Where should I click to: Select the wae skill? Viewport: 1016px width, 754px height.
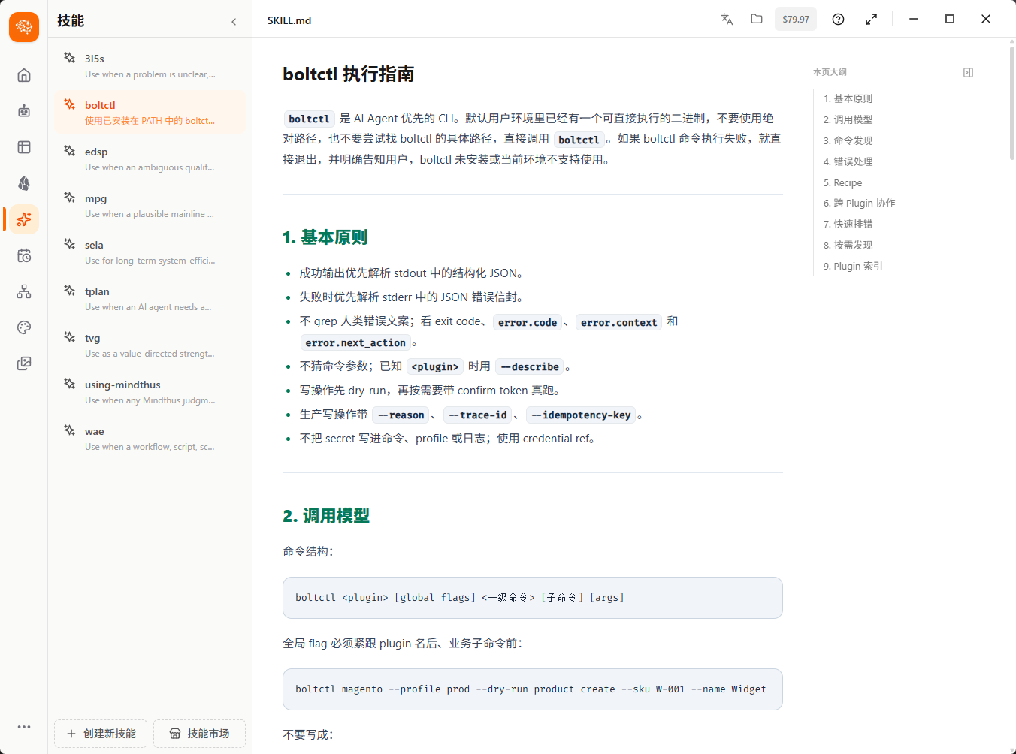(x=150, y=439)
